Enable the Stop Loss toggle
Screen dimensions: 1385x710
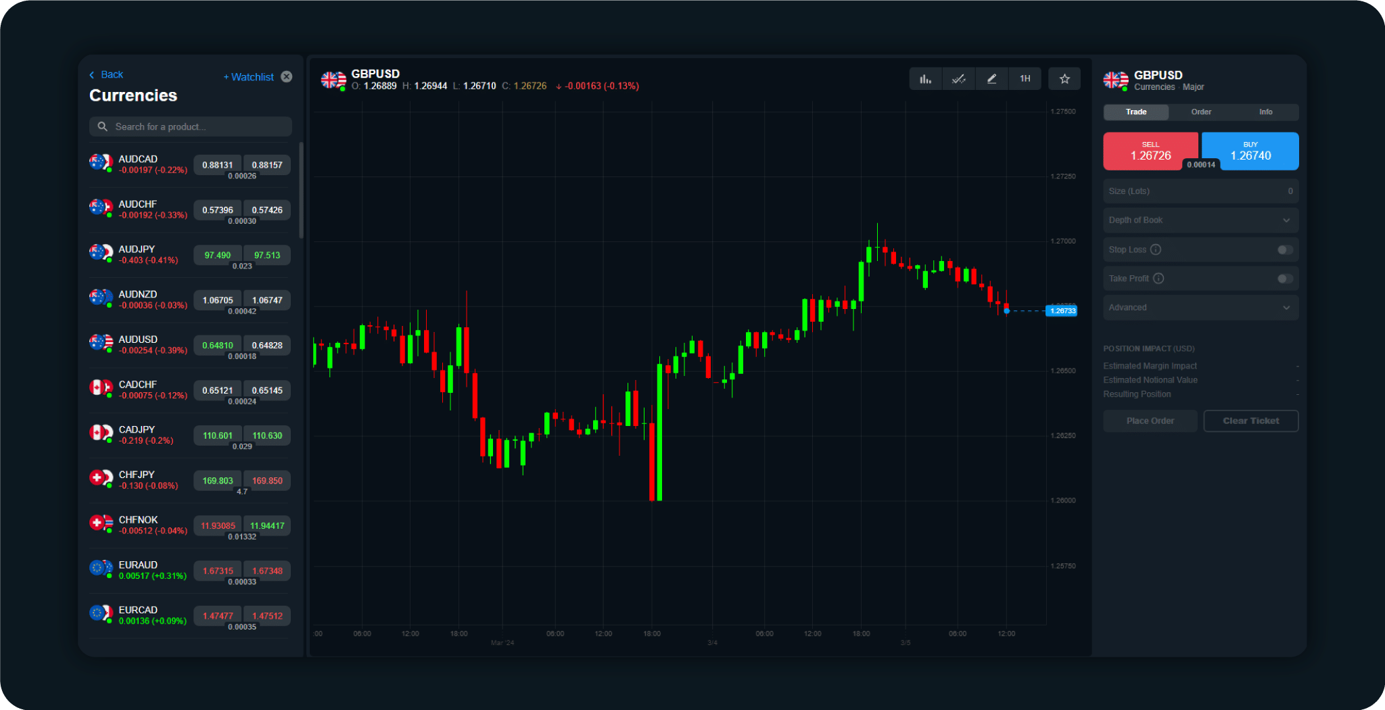pyautogui.click(x=1284, y=250)
